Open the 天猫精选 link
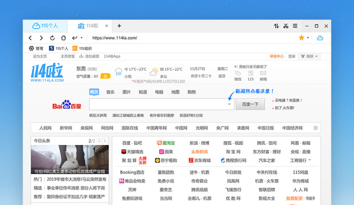 (x=132, y=152)
